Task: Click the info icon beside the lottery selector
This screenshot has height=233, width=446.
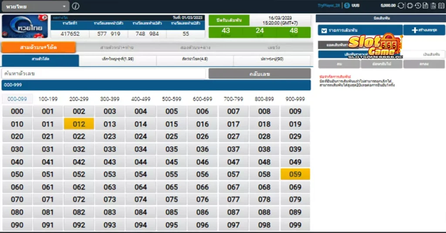Action: tap(76, 6)
